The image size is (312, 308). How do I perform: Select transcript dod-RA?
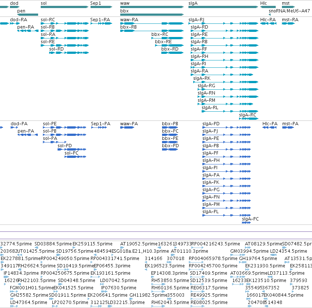pyautogui.click(x=18, y=20)
